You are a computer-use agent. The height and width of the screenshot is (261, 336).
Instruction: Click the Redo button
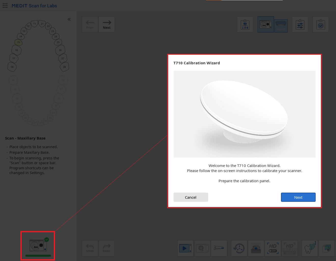coord(107,248)
